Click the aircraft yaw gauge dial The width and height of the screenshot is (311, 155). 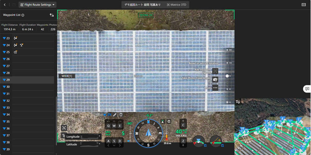coord(198,141)
